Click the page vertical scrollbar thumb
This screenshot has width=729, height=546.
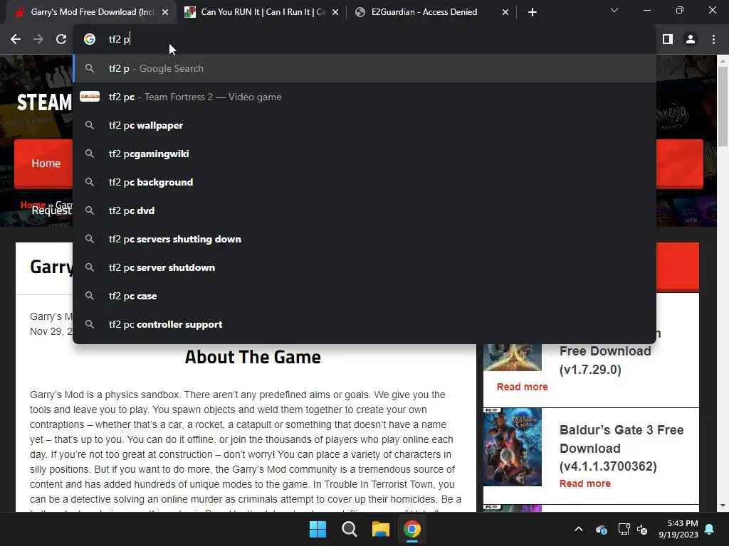pyautogui.click(x=723, y=107)
